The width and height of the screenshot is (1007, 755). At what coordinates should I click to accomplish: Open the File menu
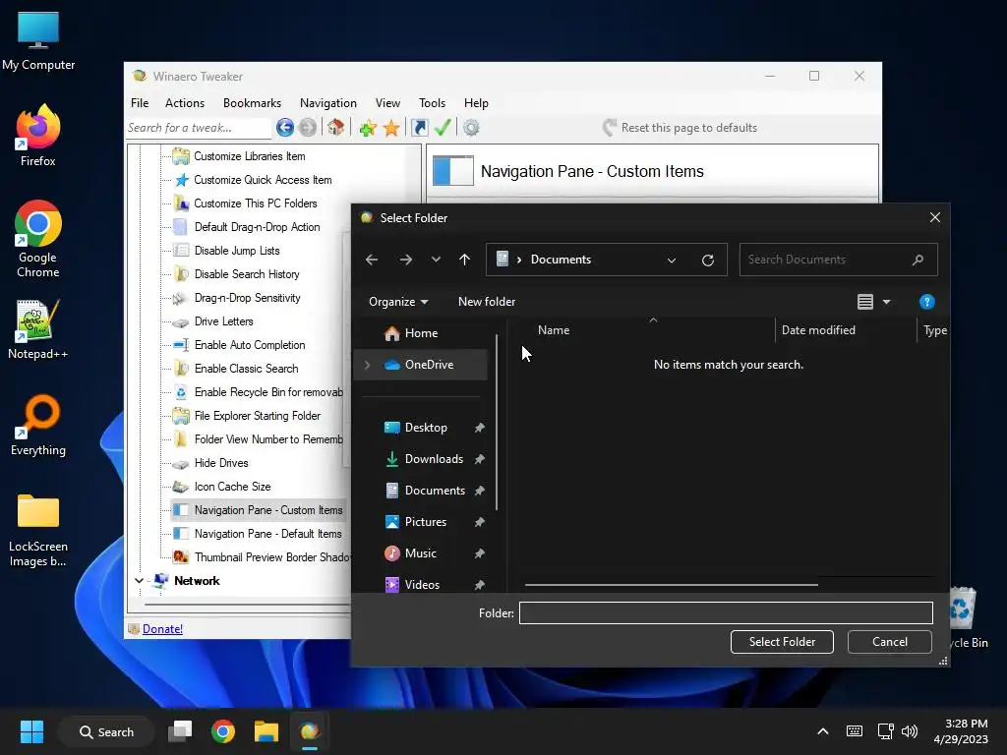(x=140, y=103)
